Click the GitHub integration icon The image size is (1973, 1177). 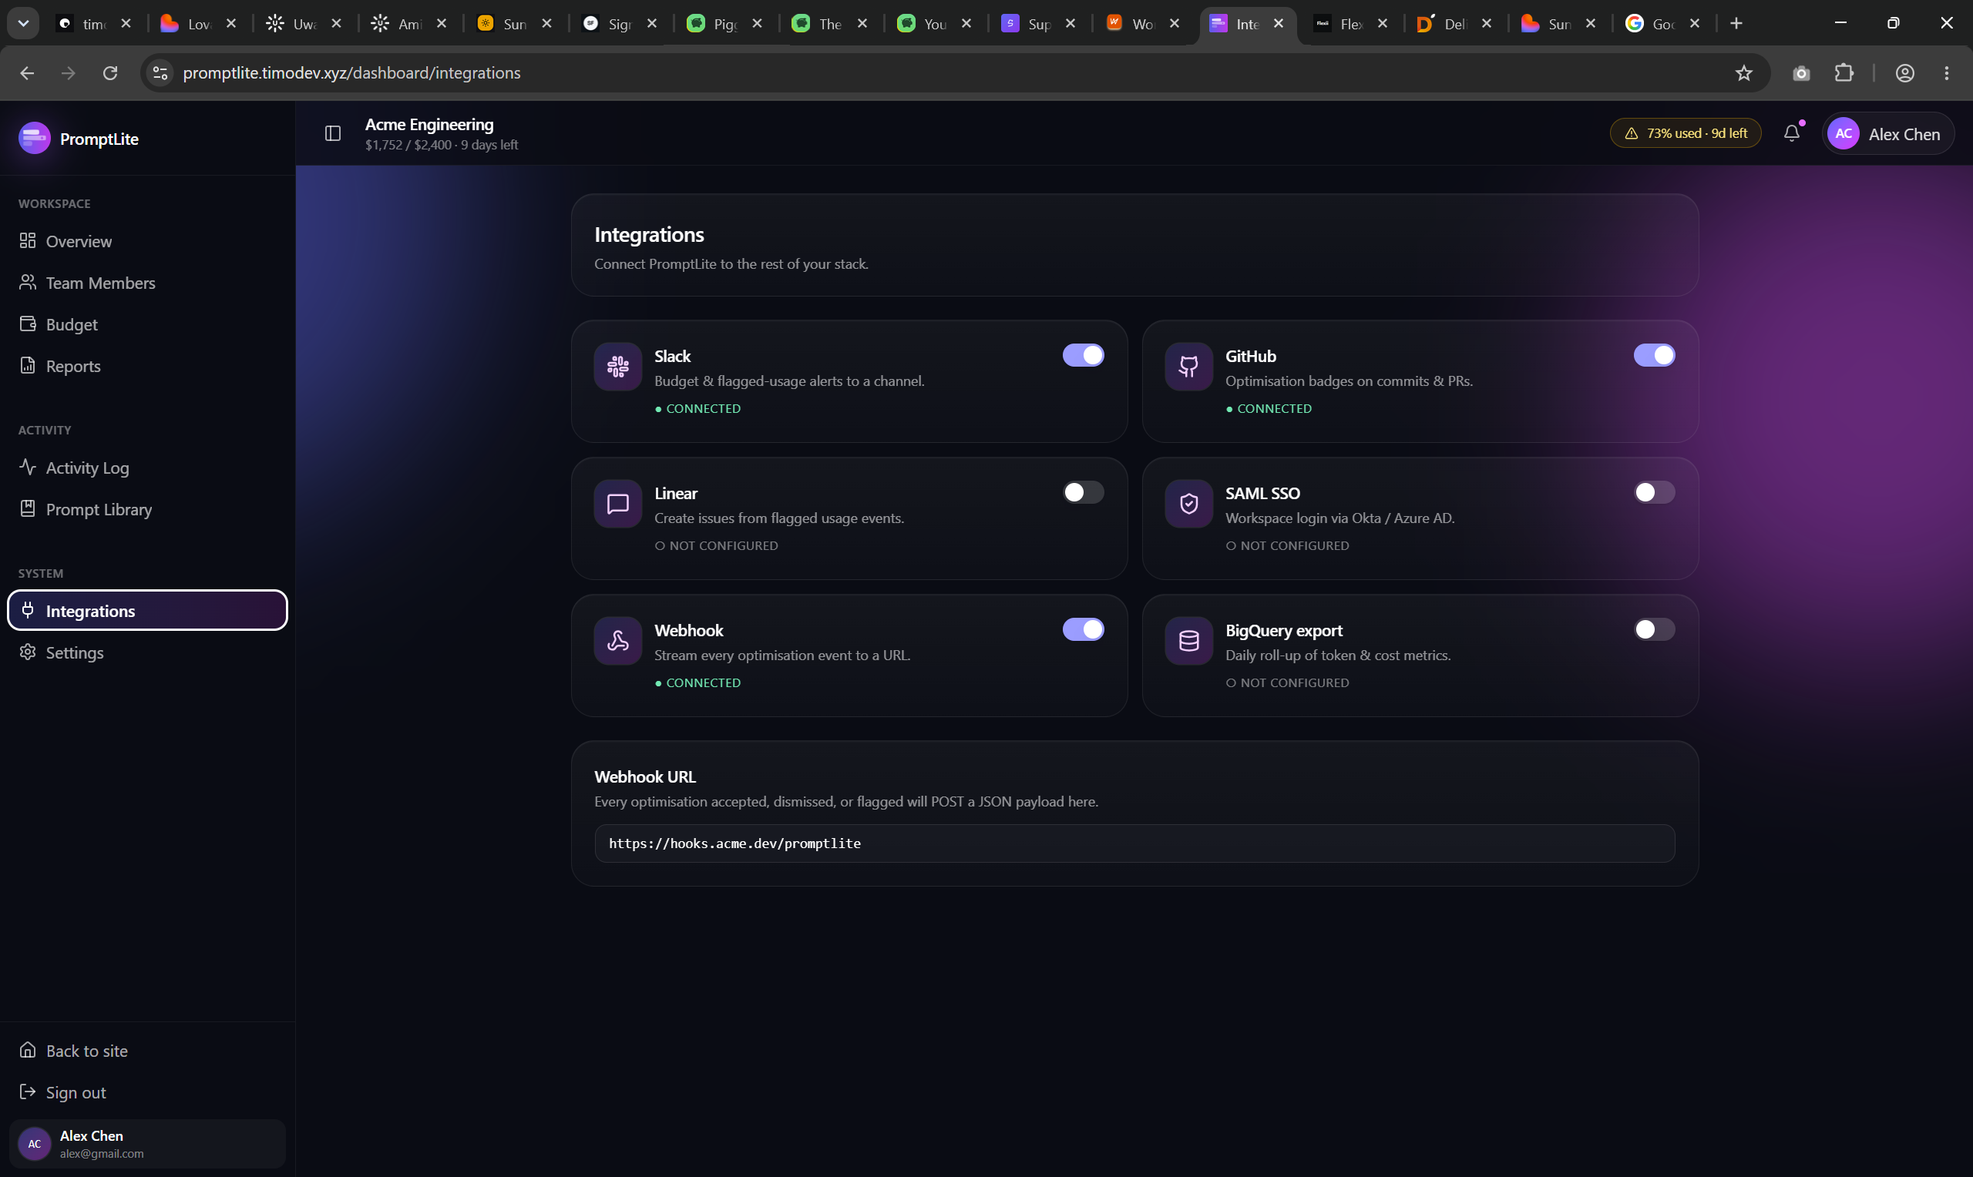[1188, 367]
